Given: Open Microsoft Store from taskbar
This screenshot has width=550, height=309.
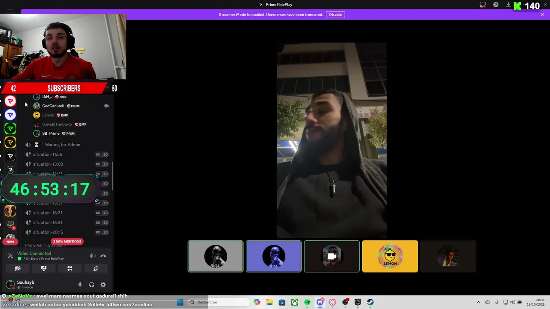Looking at the screenshot, I should coord(282,302).
